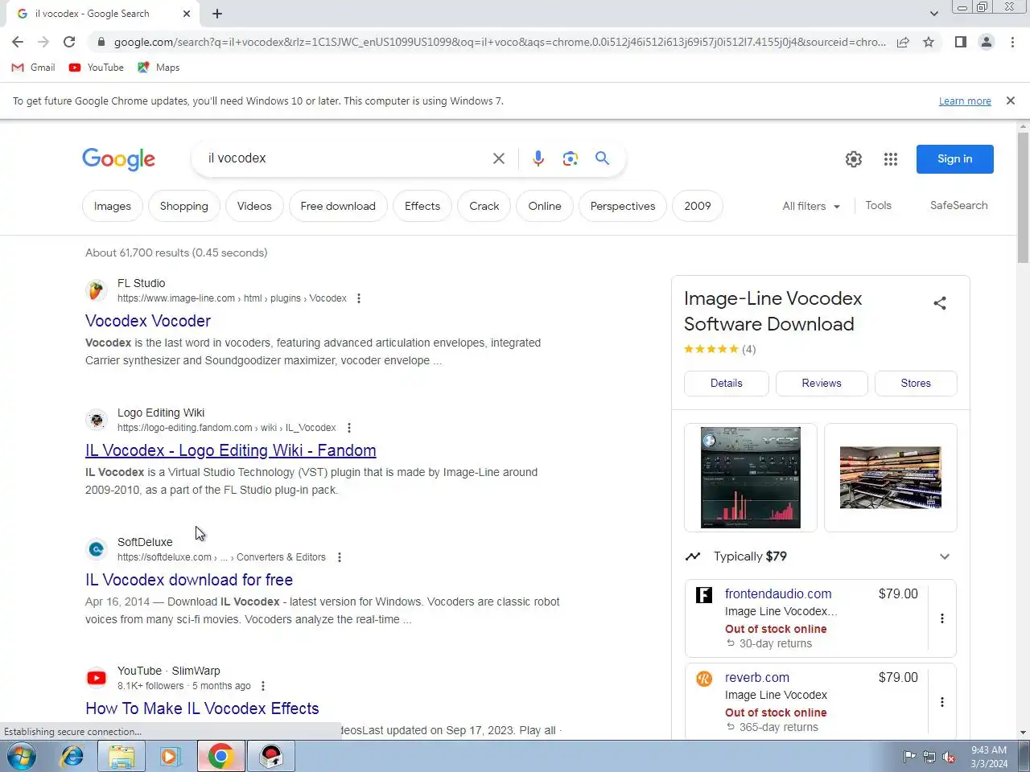The width and height of the screenshot is (1030, 772).
Task: Select Shopping filter chip
Action: click(x=184, y=206)
